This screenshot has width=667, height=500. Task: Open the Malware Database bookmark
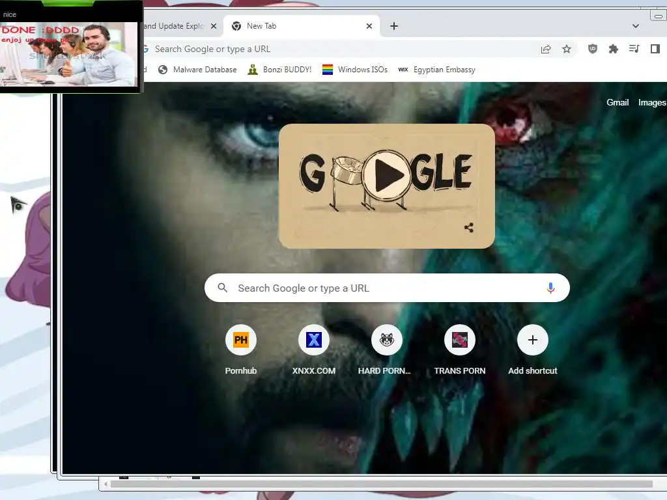tap(197, 70)
